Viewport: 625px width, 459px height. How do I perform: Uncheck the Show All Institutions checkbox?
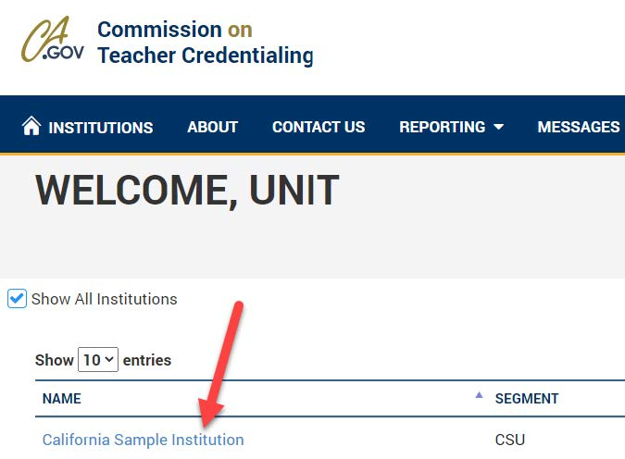click(x=17, y=299)
